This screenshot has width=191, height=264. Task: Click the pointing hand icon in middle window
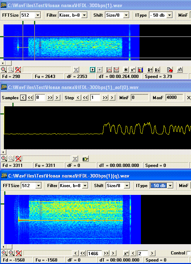[x=85, y=159]
